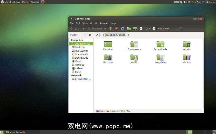Open the Computer toolbar icon
The image size is (216, 134).
[x=135, y=29]
